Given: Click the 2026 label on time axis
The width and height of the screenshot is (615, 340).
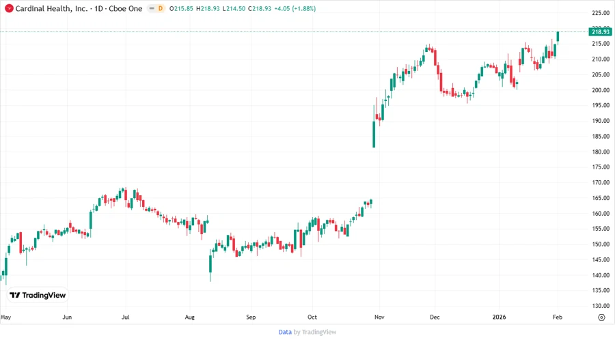Looking at the screenshot, I should tap(500, 317).
